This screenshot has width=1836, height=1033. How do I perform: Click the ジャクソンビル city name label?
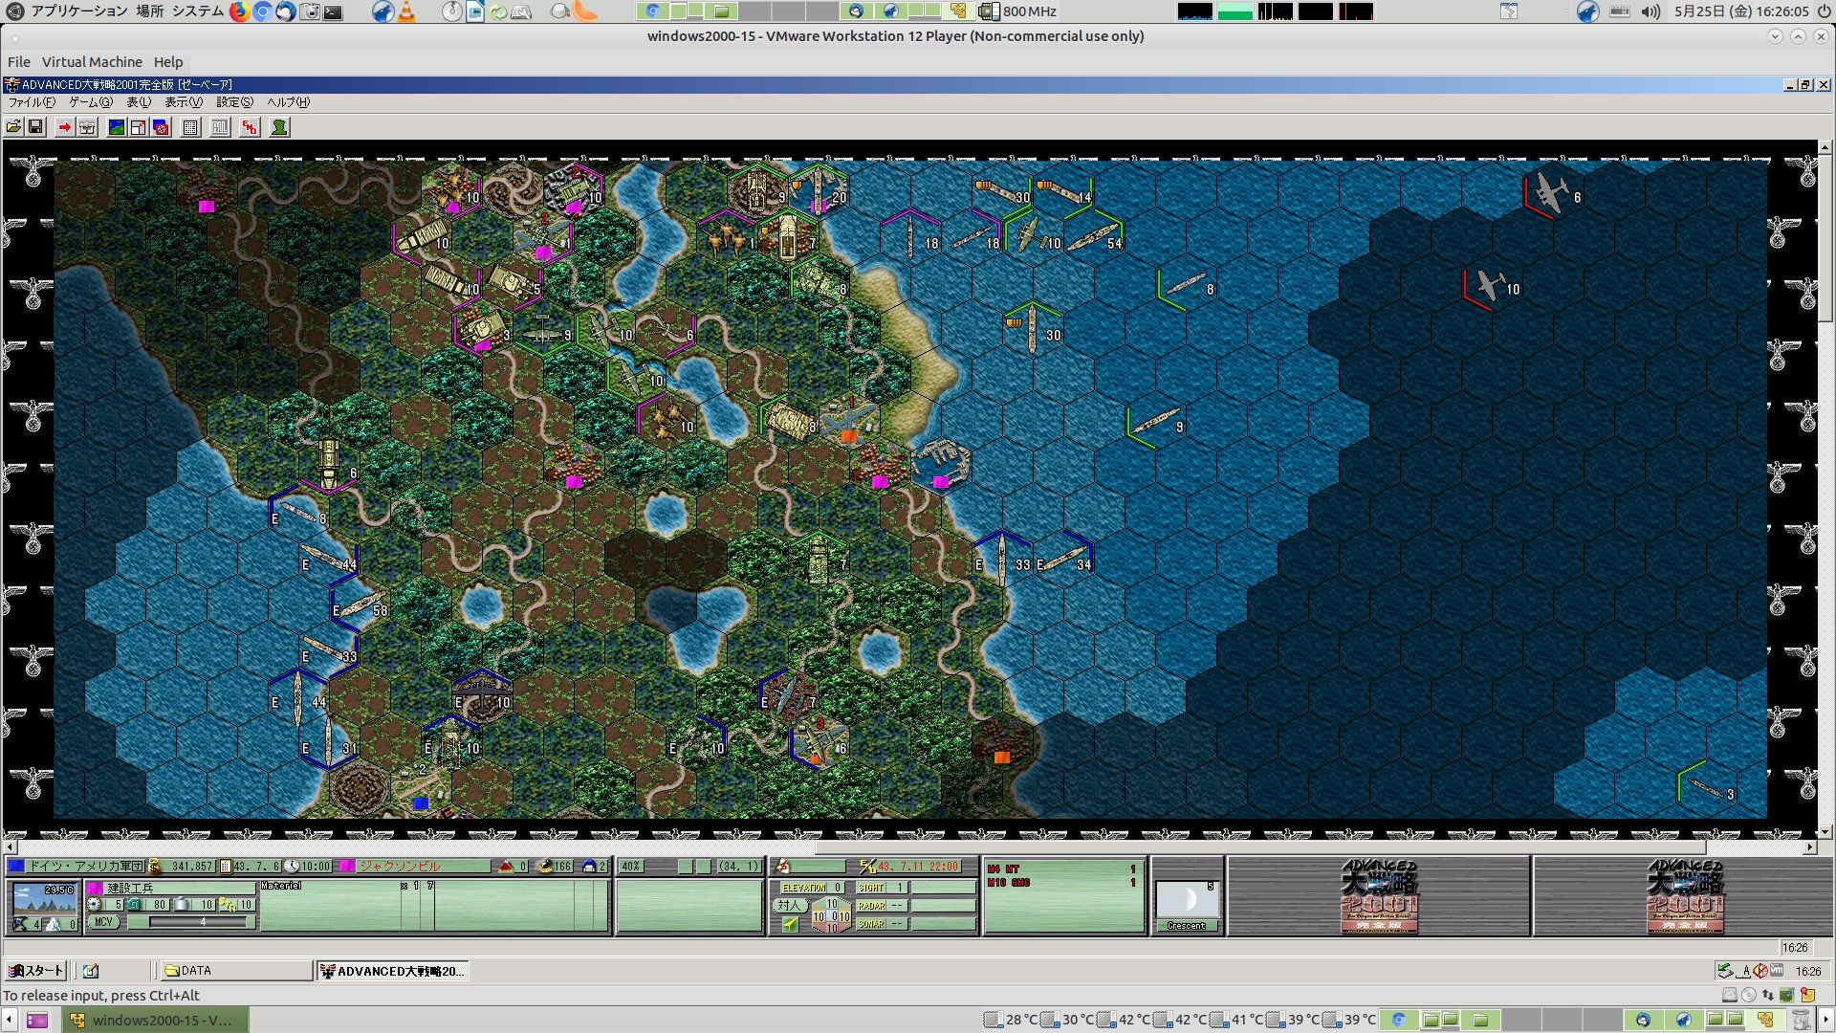pos(399,867)
